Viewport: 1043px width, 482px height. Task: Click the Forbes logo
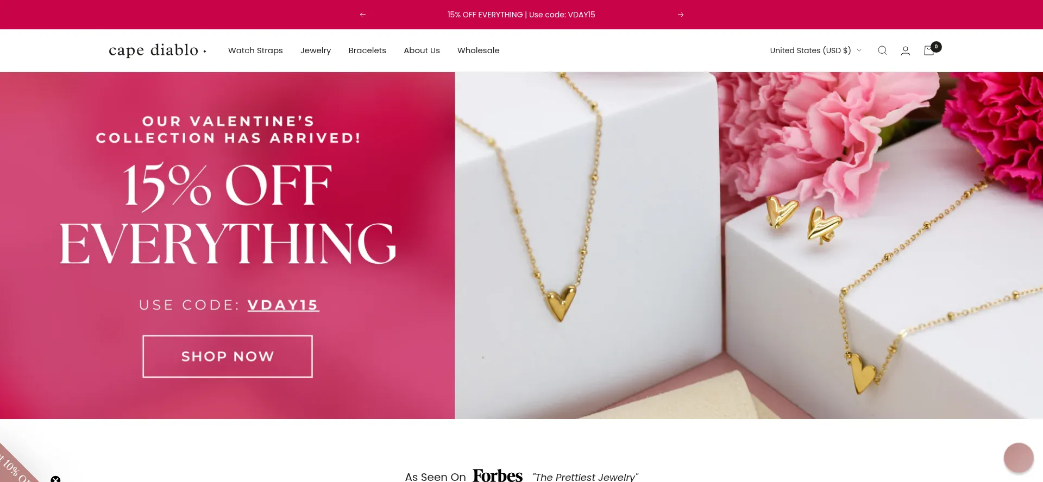(x=498, y=476)
